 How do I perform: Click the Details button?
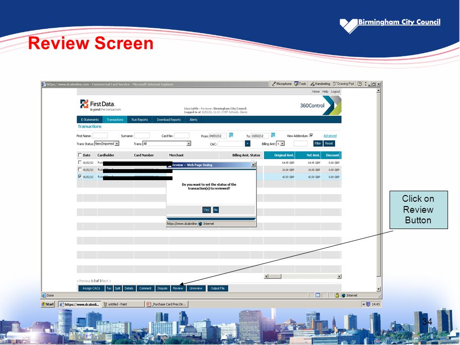(x=129, y=288)
